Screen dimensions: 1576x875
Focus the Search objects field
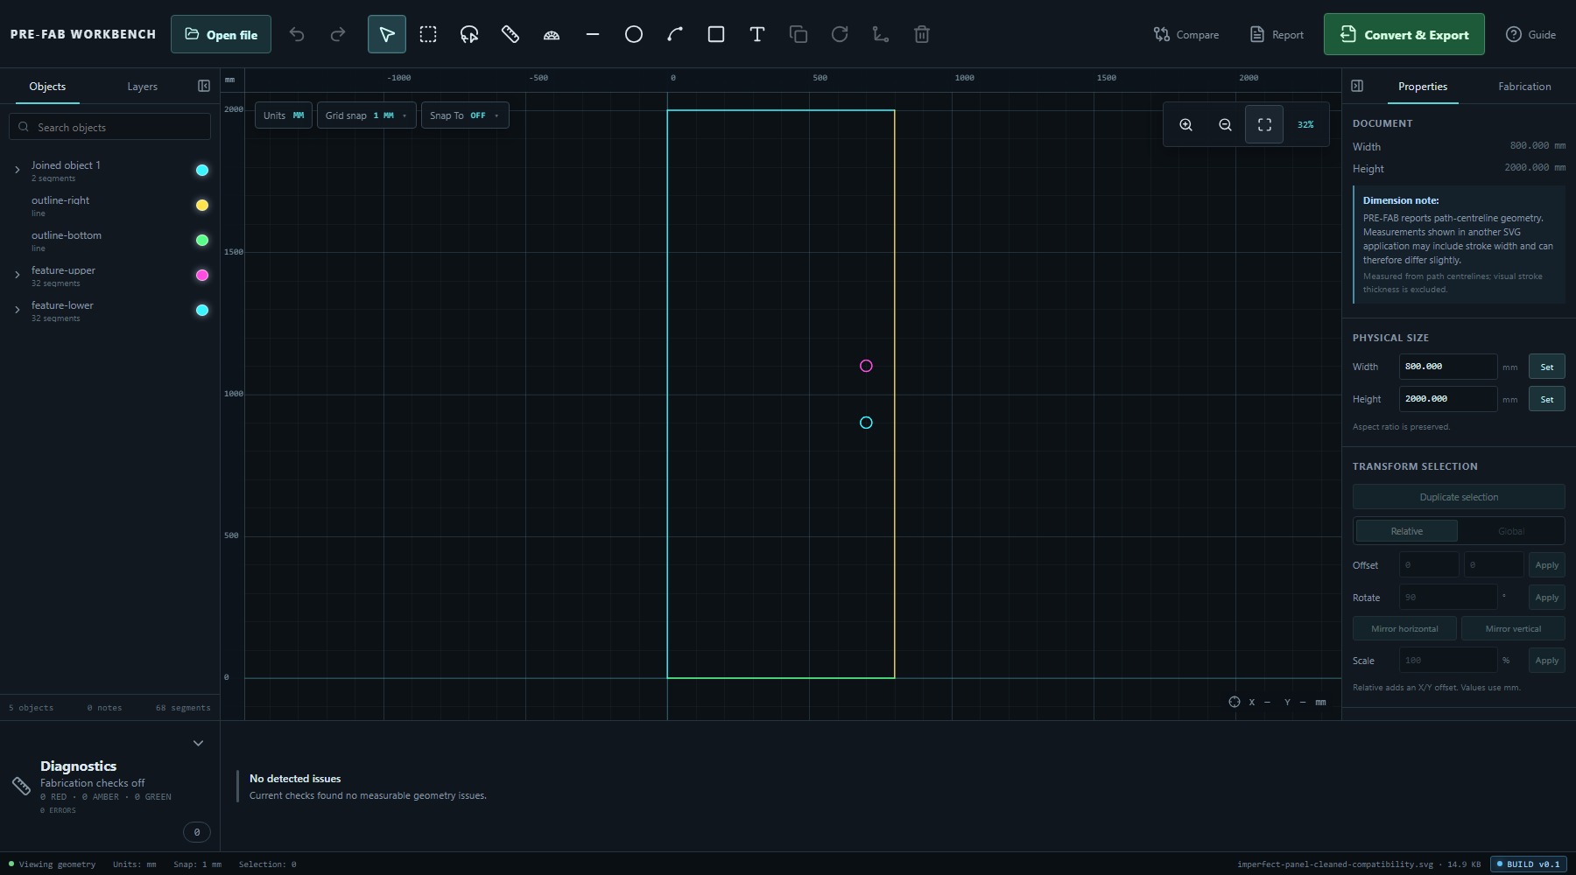[110, 127]
